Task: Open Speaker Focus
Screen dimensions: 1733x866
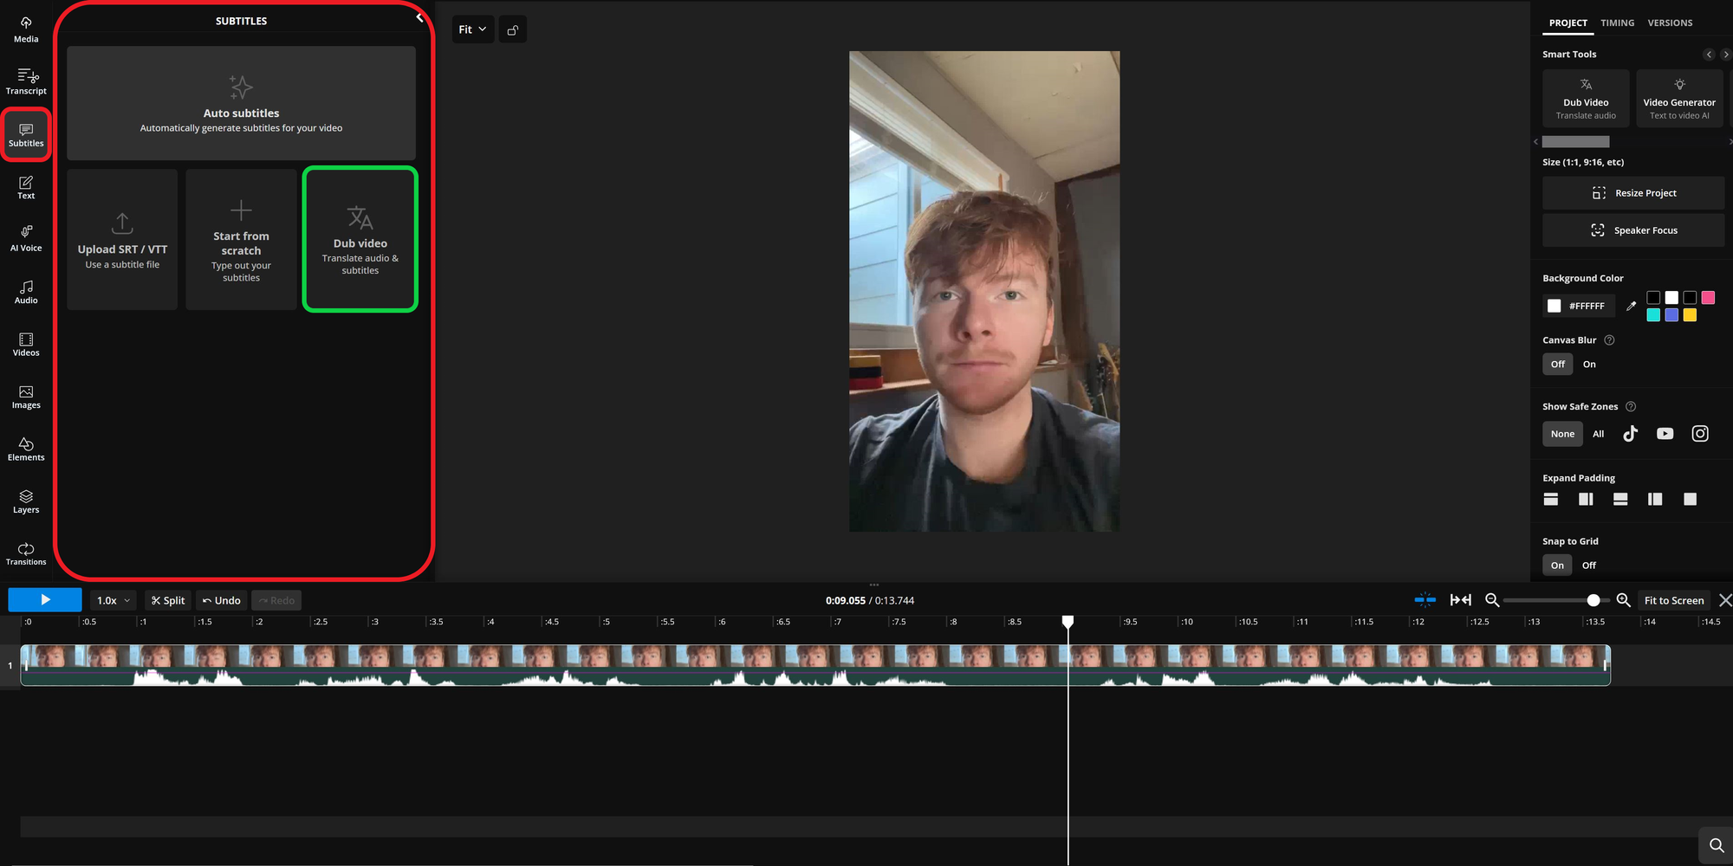Action: (1634, 229)
